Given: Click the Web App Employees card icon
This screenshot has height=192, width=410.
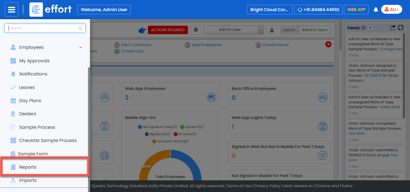Looking at the screenshot, I should pyautogui.click(x=211, y=97).
